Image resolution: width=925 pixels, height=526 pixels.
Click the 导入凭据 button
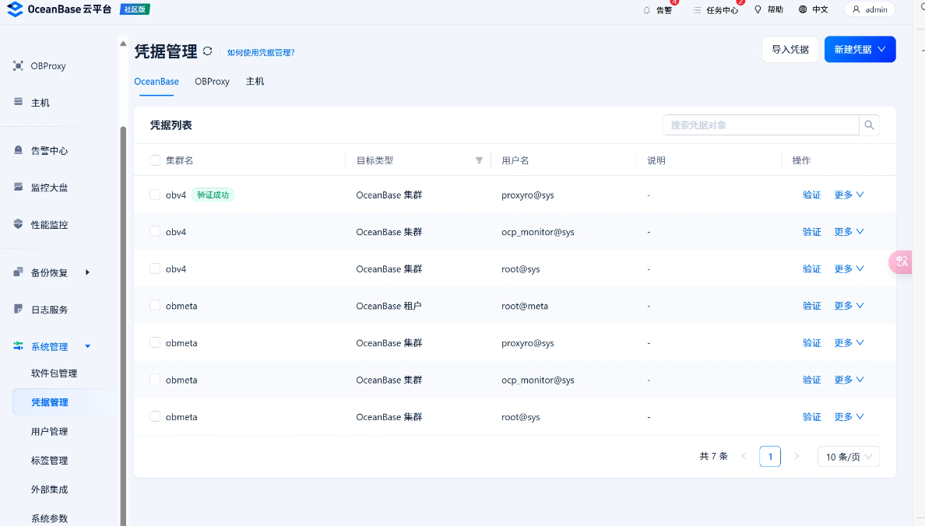(790, 49)
